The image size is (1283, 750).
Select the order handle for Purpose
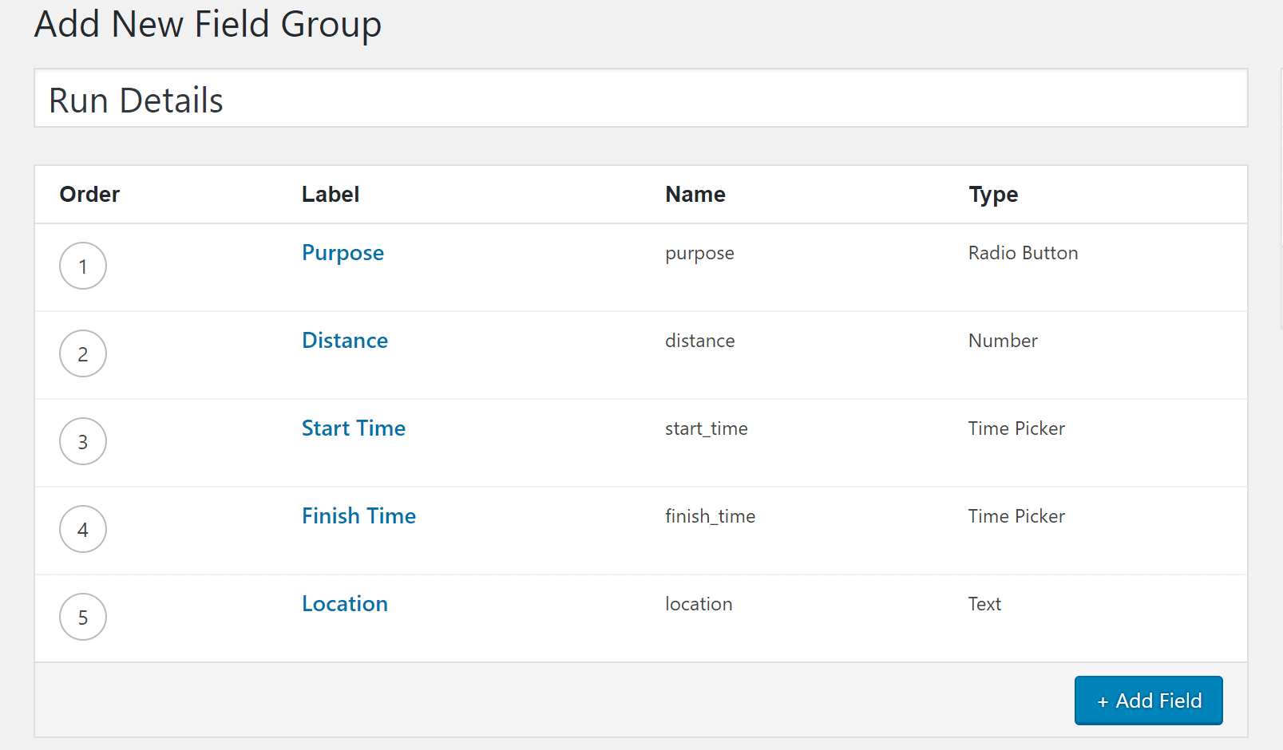83,266
